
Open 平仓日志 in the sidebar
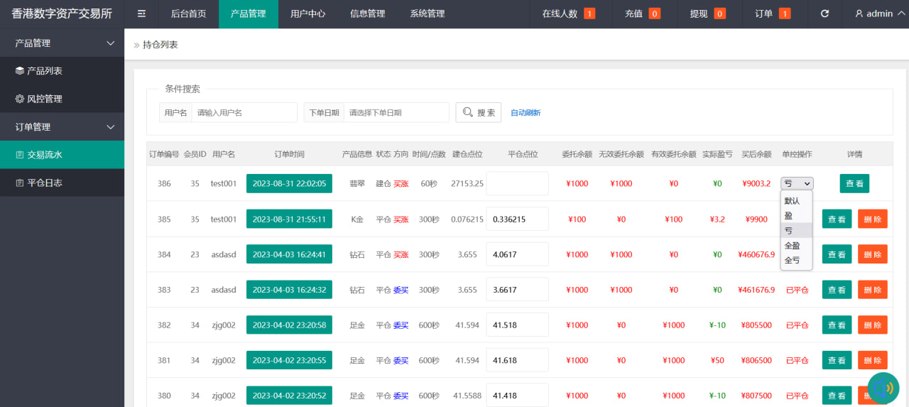pos(44,183)
